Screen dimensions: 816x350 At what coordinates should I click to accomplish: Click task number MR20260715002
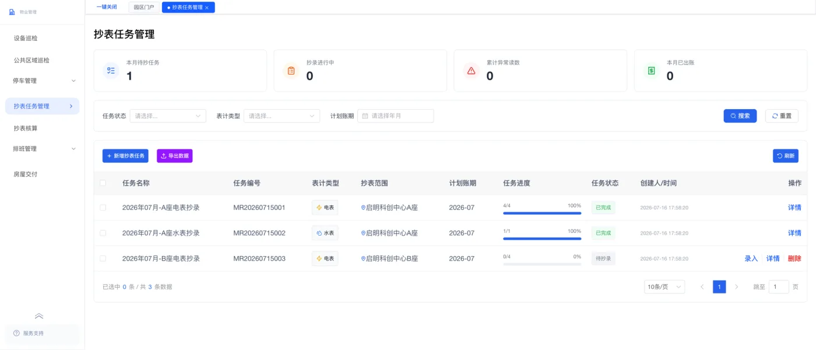pos(259,233)
